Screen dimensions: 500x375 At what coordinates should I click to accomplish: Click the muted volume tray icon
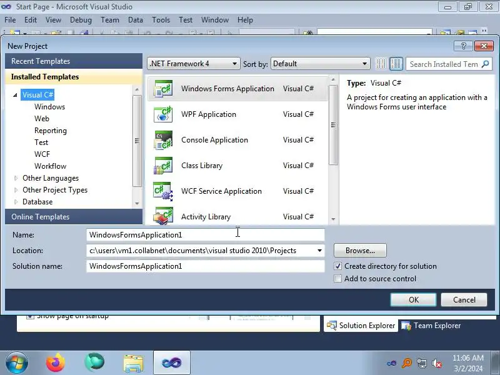(436, 363)
